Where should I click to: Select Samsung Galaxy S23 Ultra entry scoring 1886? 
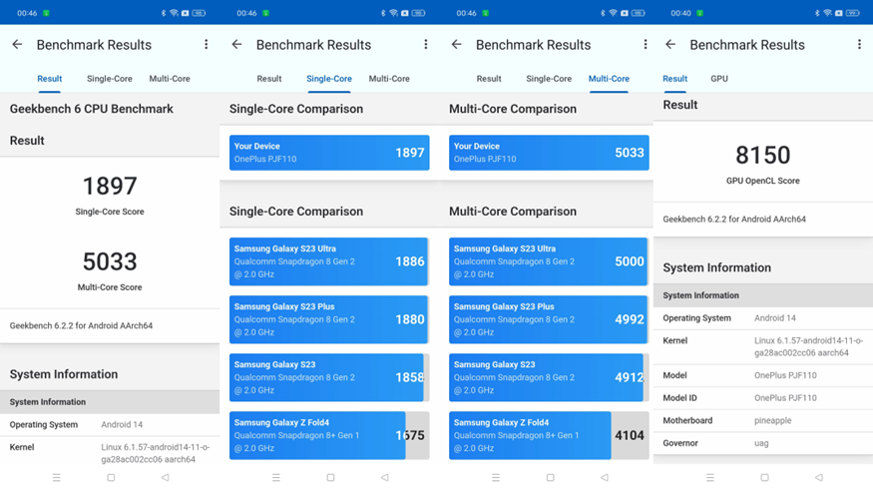(329, 261)
